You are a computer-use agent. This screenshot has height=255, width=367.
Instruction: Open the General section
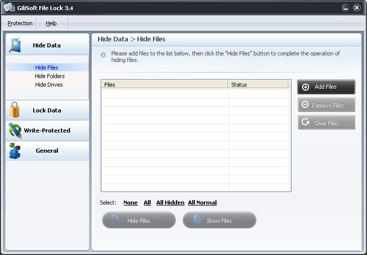[47, 151]
